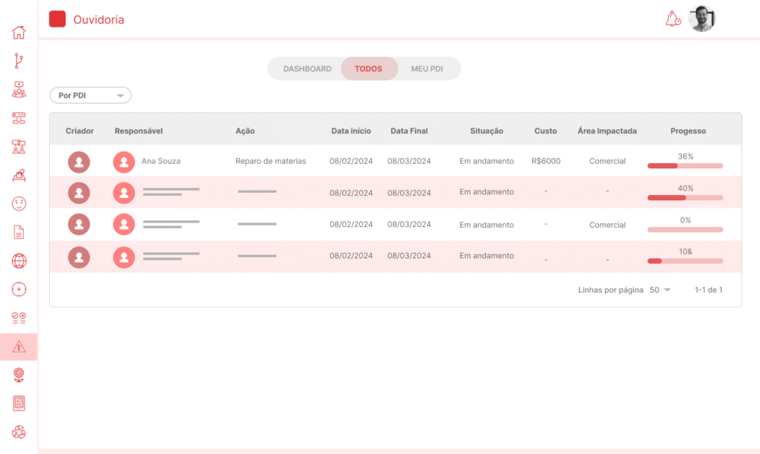This screenshot has width=760, height=454.
Task: Open the flower icon in sidebar
Action: pos(19,375)
